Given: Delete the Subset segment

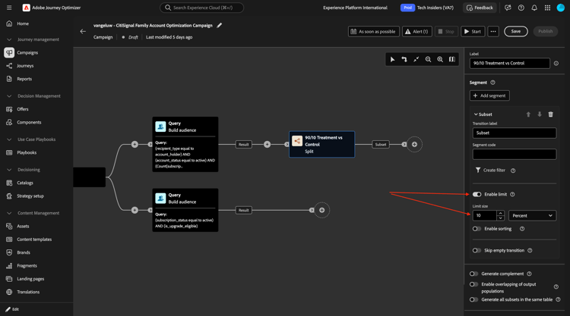Looking at the screenshot, I should 551,114.
